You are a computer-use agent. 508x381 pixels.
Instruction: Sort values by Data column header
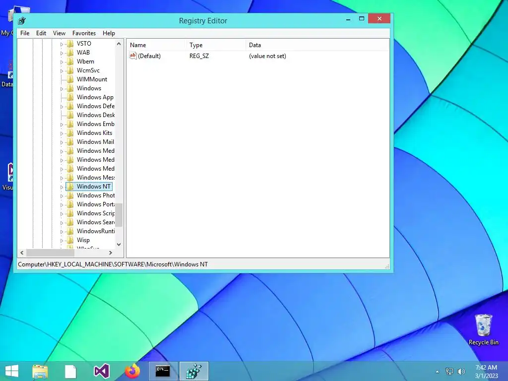tap(317, 45)
